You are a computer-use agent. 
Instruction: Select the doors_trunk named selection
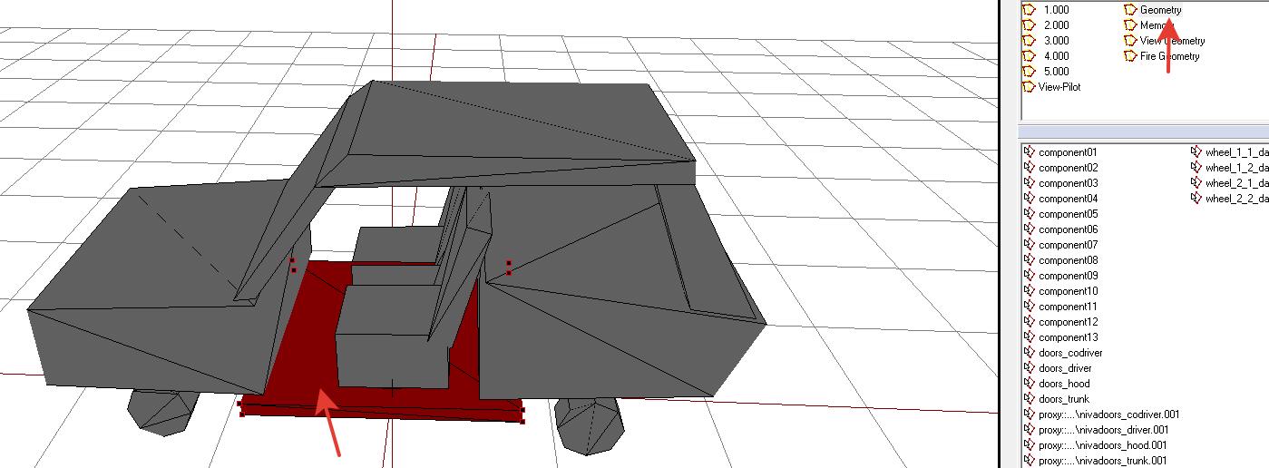click(x=1064, y=399)
